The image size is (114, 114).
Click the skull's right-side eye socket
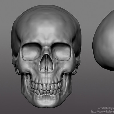61,52
